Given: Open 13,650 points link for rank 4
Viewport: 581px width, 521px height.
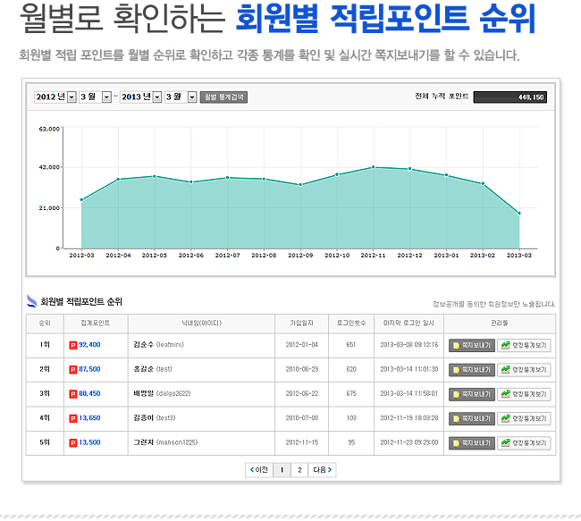Looking at the screenshot, I should (x=89, y=418).
